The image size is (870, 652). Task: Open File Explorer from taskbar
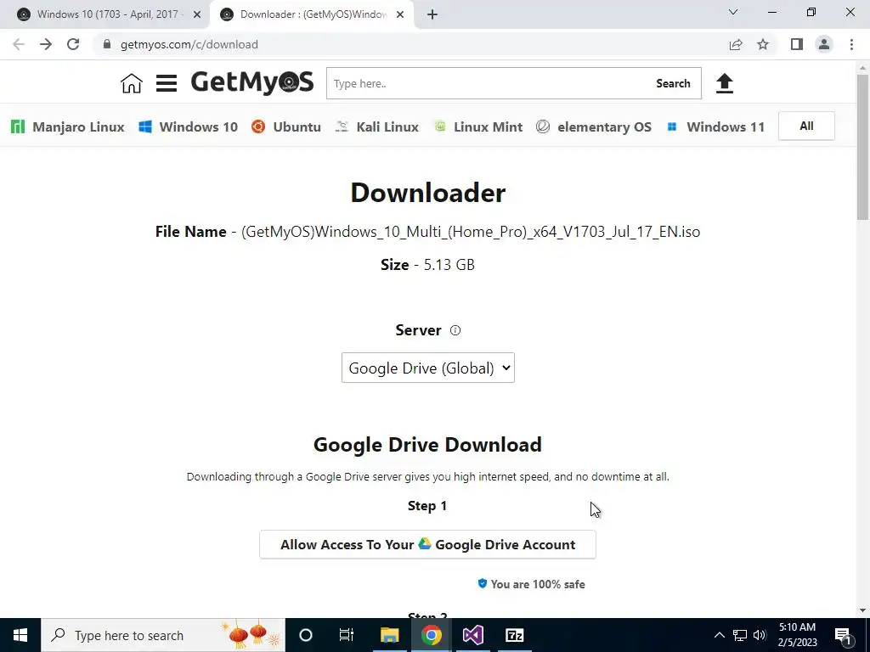click(389, 635)
